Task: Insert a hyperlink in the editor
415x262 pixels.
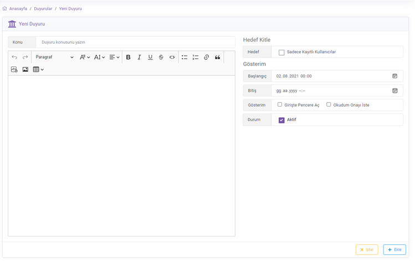Action: [x=206, y=57]
